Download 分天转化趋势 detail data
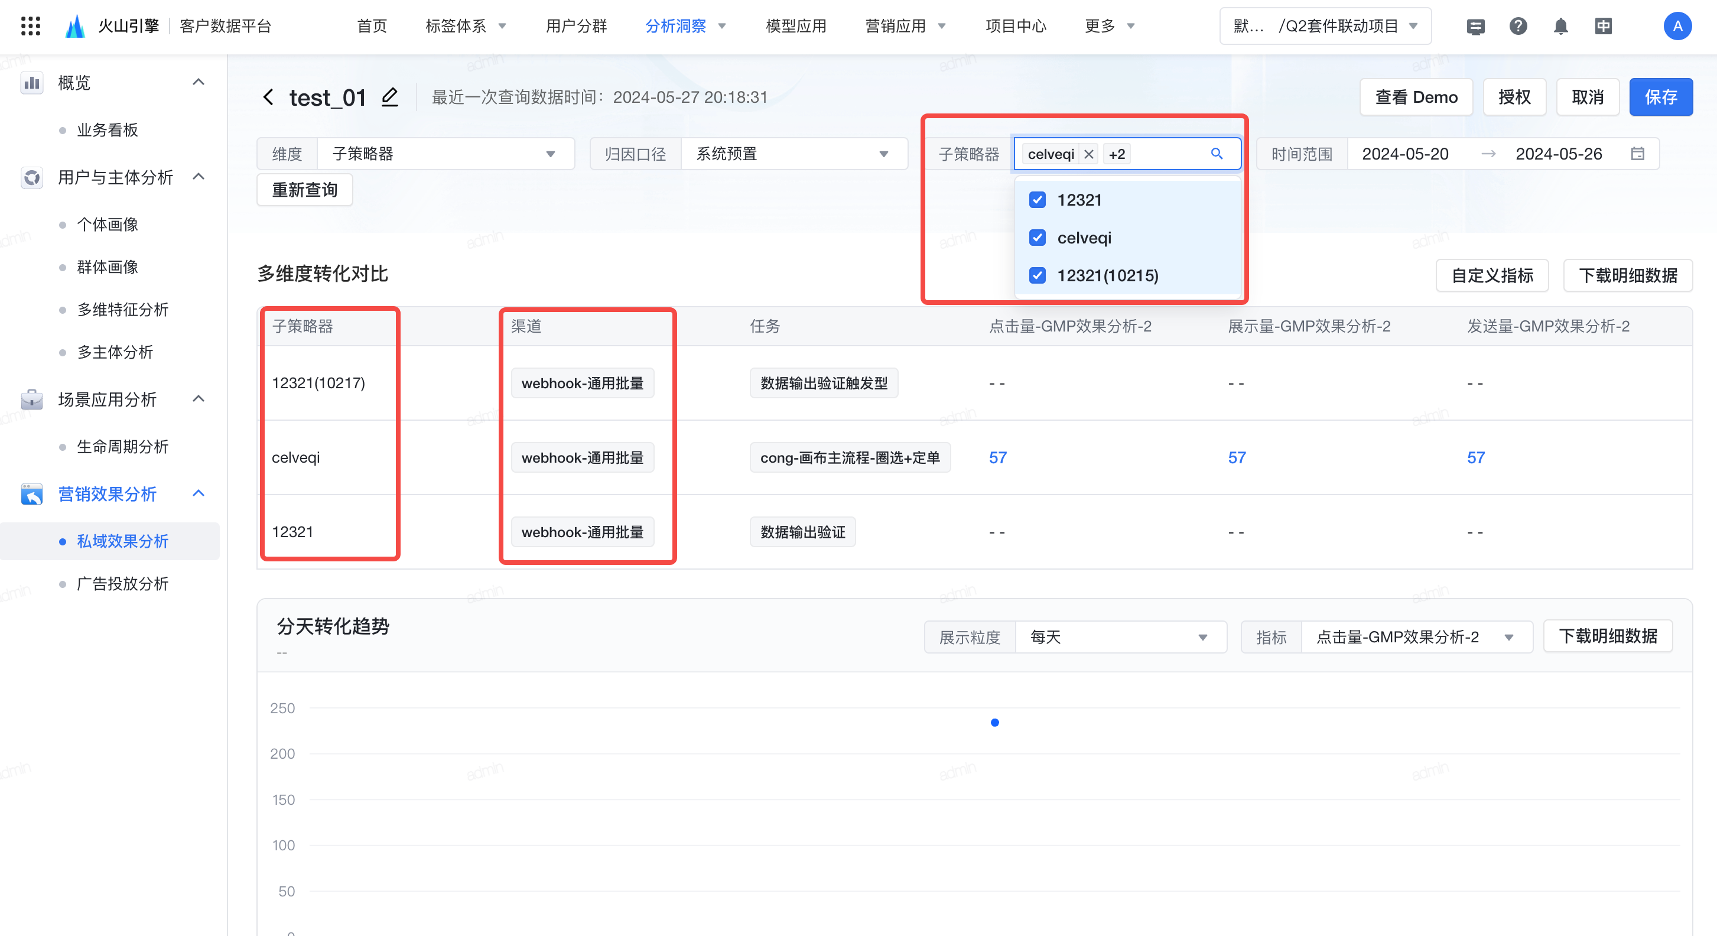 (x=1608, y=636)
